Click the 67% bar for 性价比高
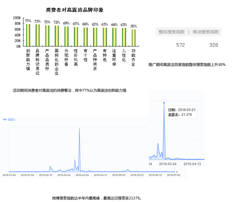 pos(76,37)
